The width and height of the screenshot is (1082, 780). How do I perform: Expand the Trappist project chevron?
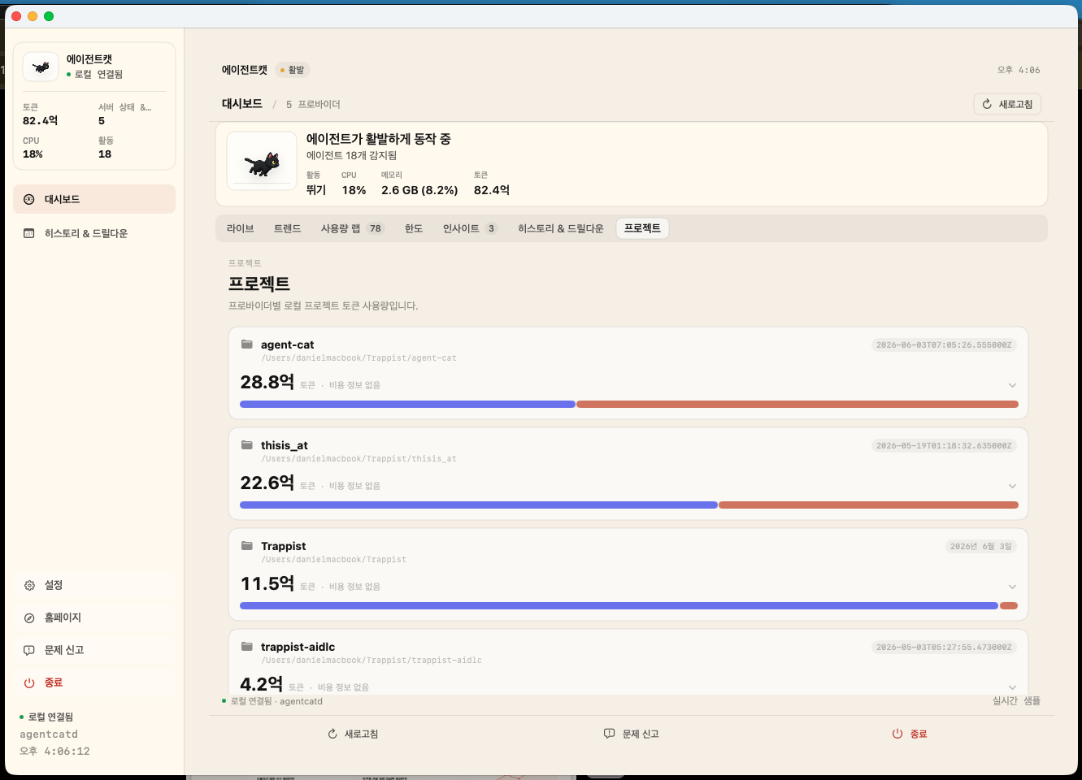[x=1012, y=587]
